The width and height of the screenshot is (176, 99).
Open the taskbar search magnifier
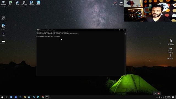click(x=7, y=97)
